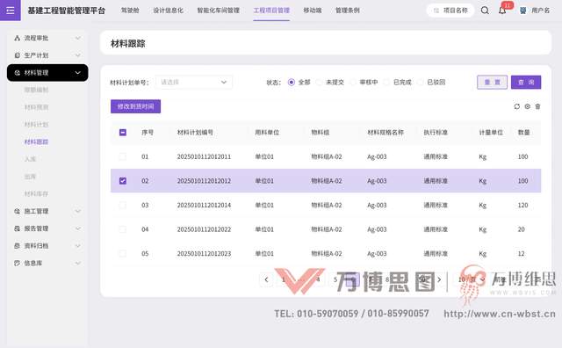Expand the 报告管理 chevron
562x348 pixels.
(x=78, y=228)
